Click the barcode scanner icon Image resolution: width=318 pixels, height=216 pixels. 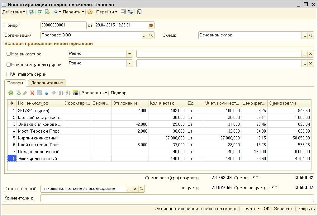[x=75, y=93]
